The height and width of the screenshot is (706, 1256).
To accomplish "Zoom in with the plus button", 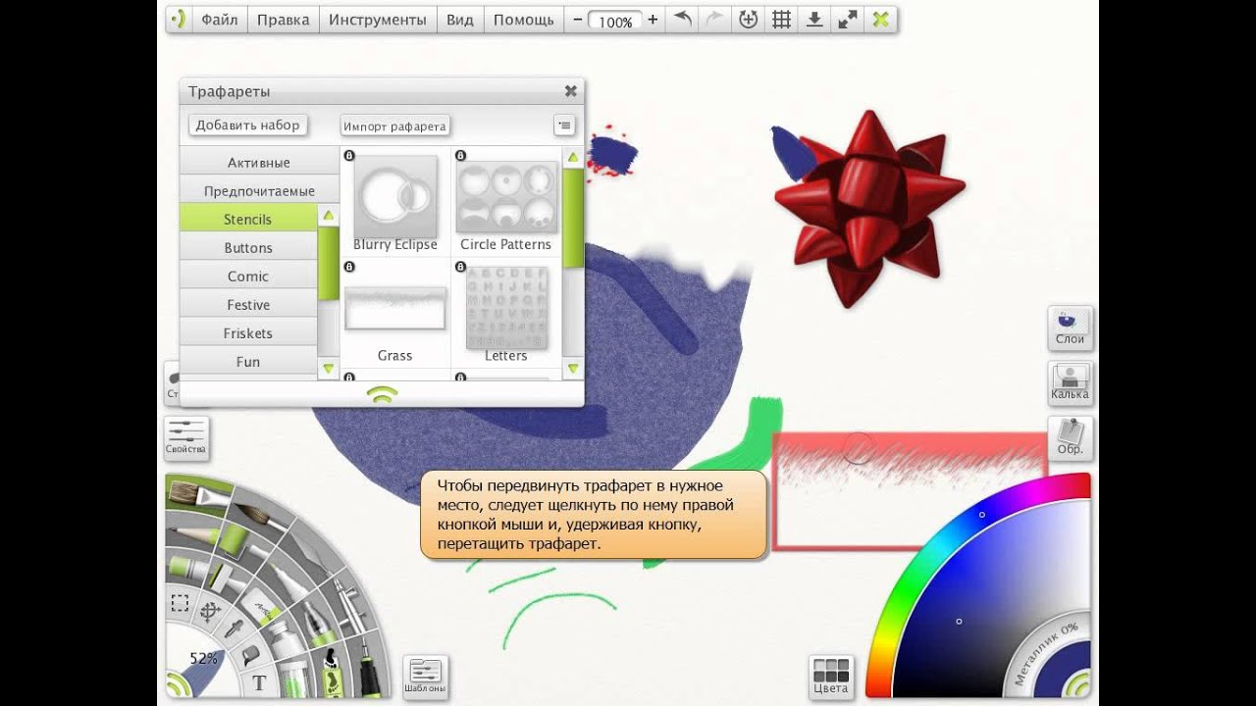I will click(x=653, y=20).
